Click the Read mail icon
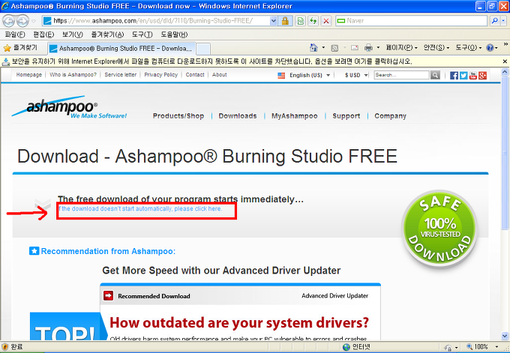This screenshot has height=353, width=510. (x=355, y=48)
